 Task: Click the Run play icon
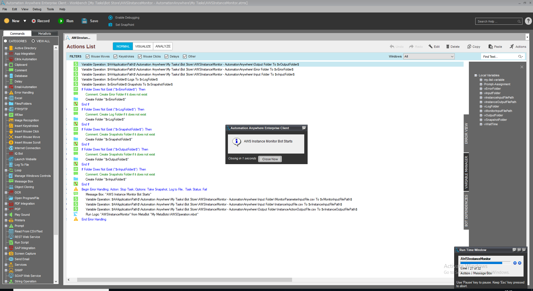pos(61,21)
